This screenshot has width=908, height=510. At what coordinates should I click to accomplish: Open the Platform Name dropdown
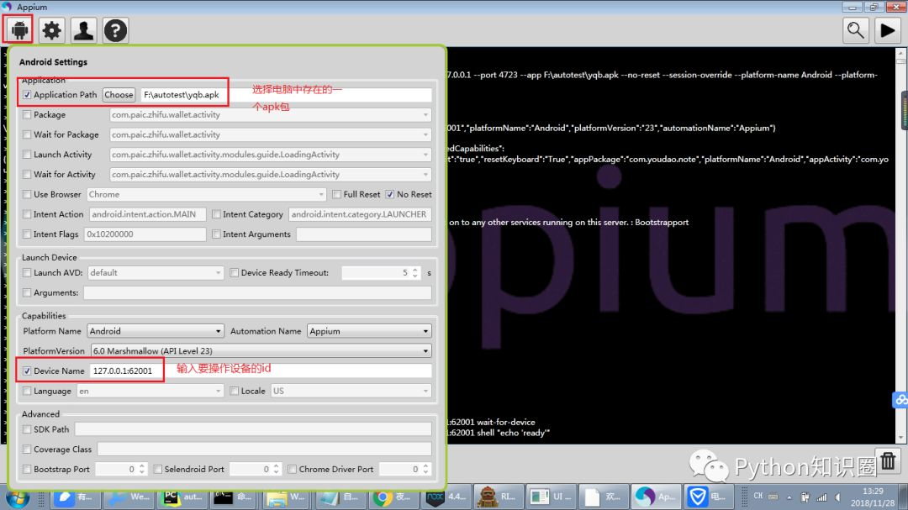pyautogui.click(x=156, y=331)
